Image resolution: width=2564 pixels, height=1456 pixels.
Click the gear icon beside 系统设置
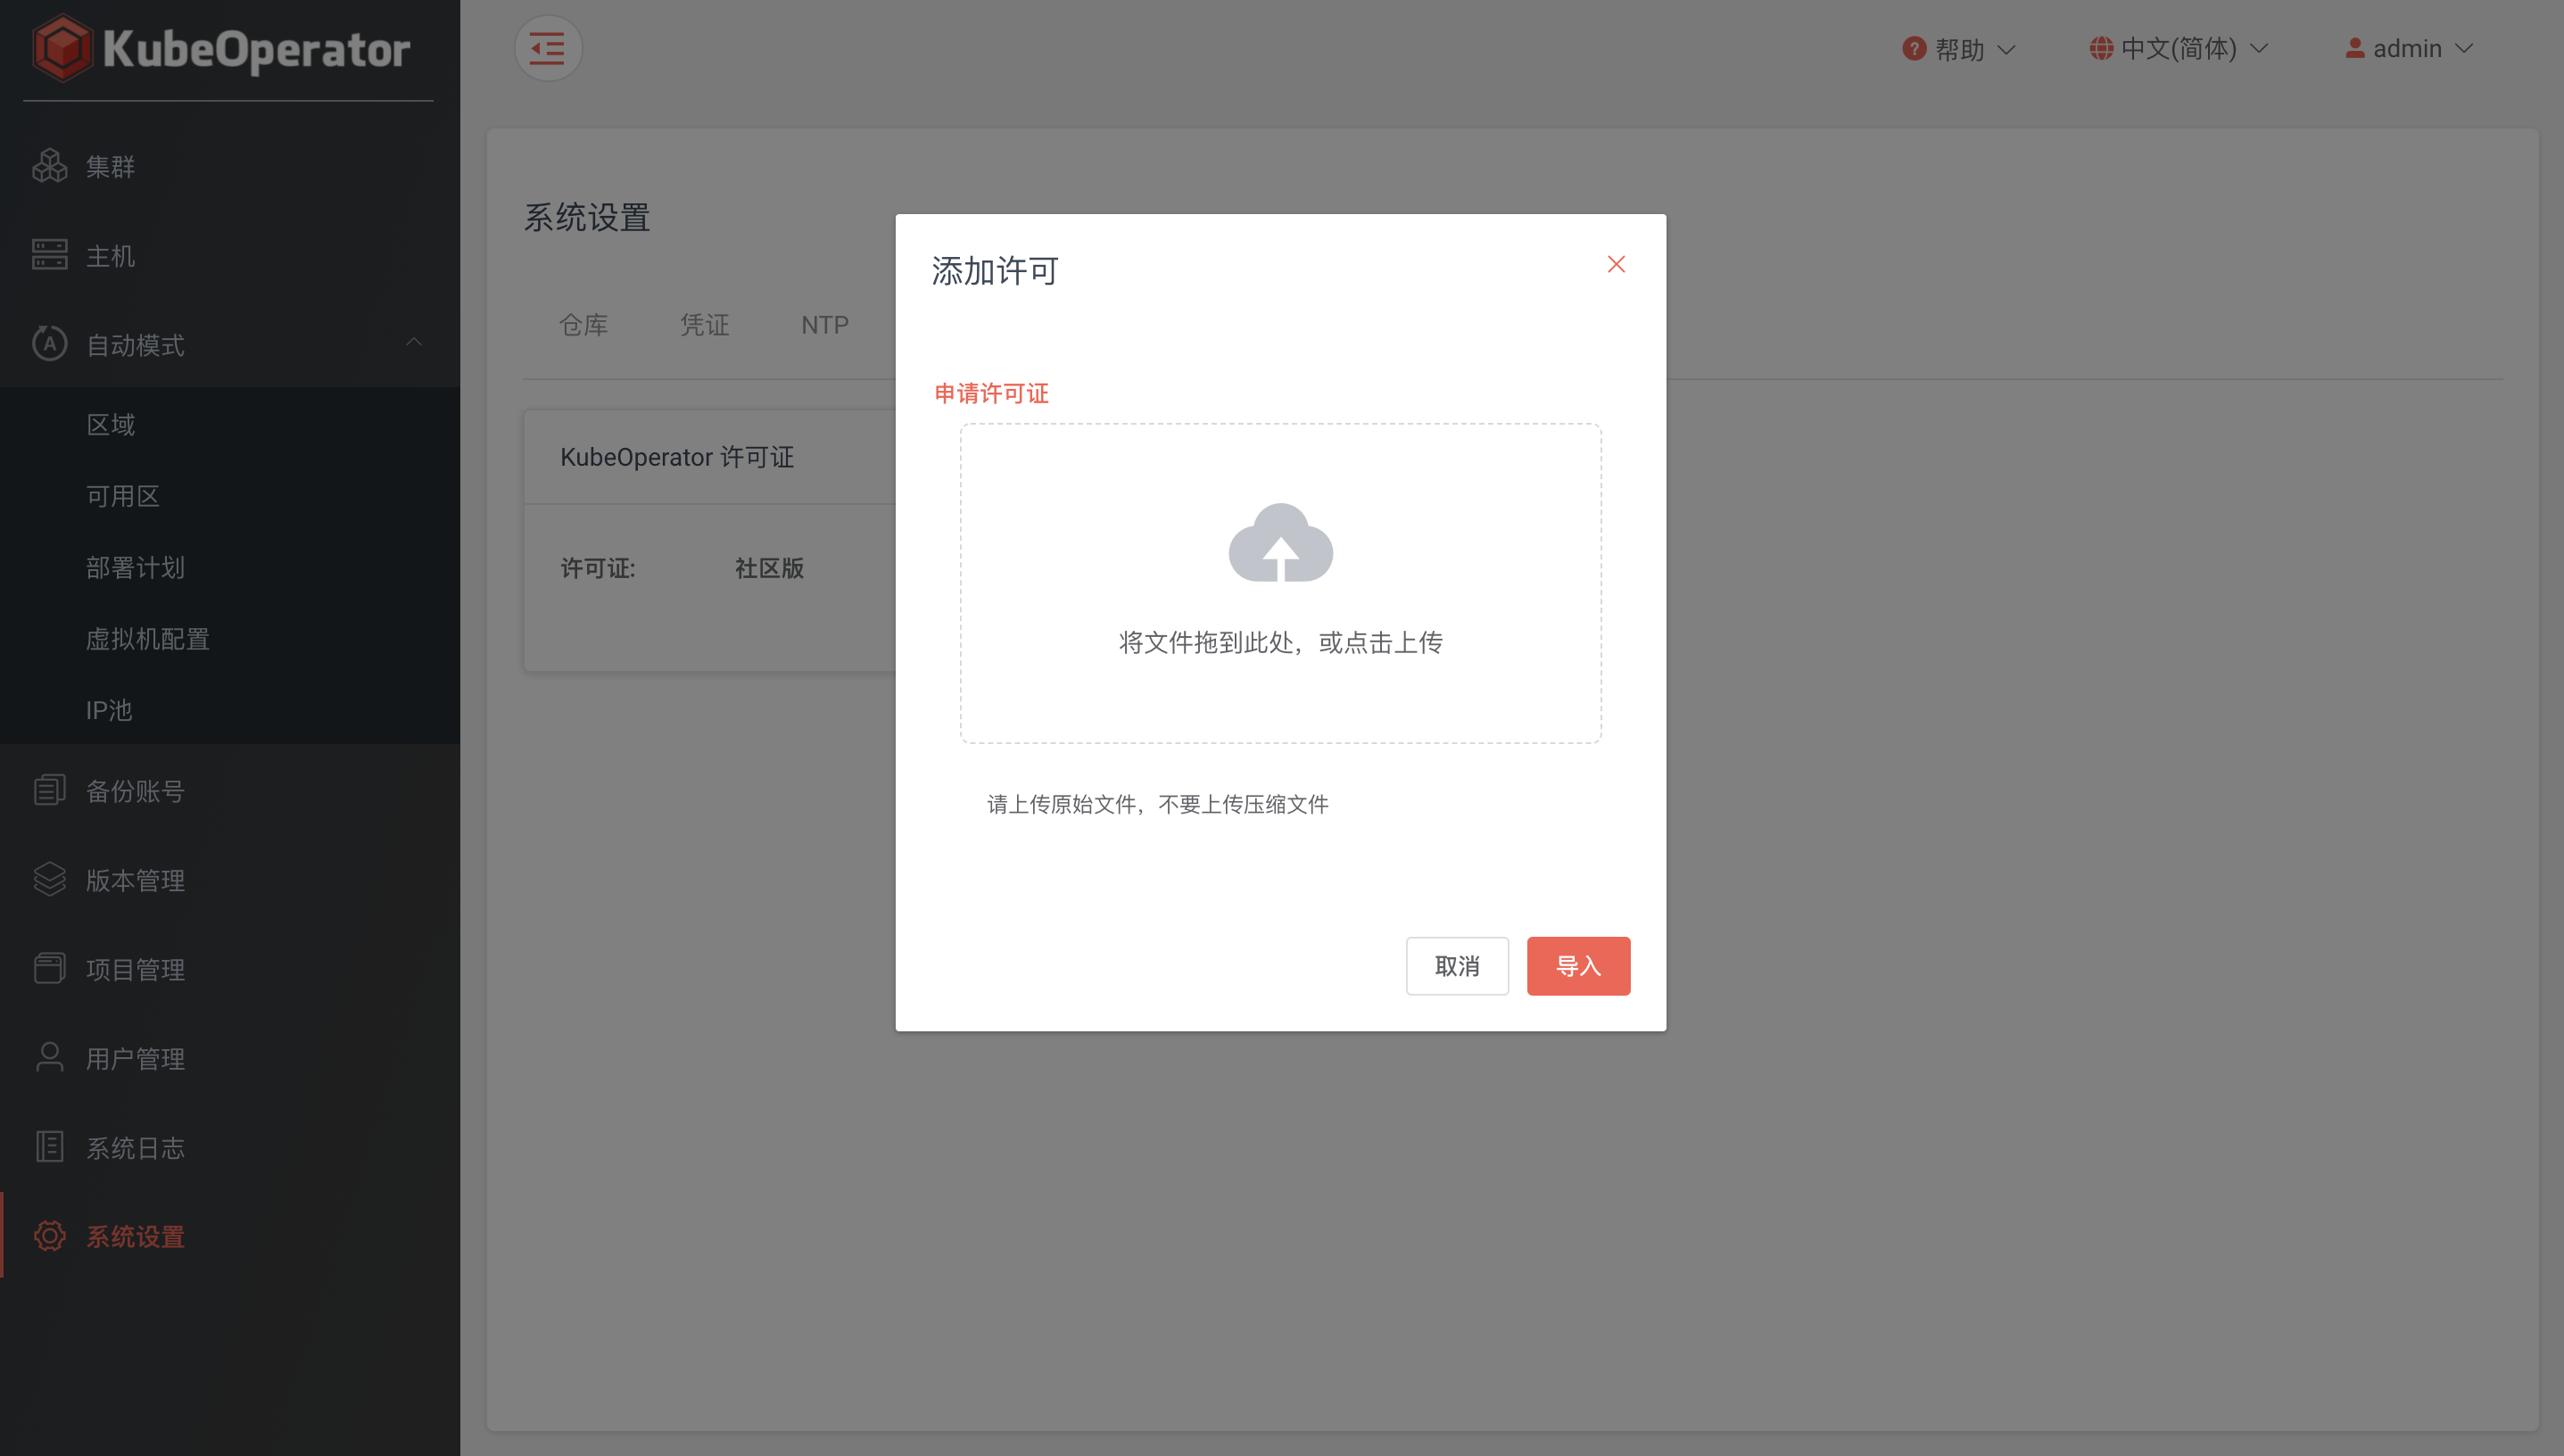pyautogui.click(x=49, y=1236)
